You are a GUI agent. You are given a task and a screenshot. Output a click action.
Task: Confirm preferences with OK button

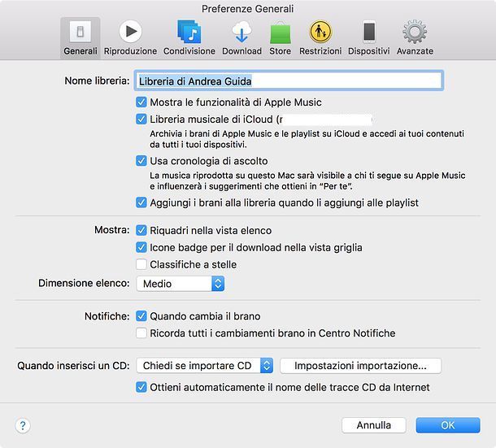pyautogui.click(x=448, y=425)
